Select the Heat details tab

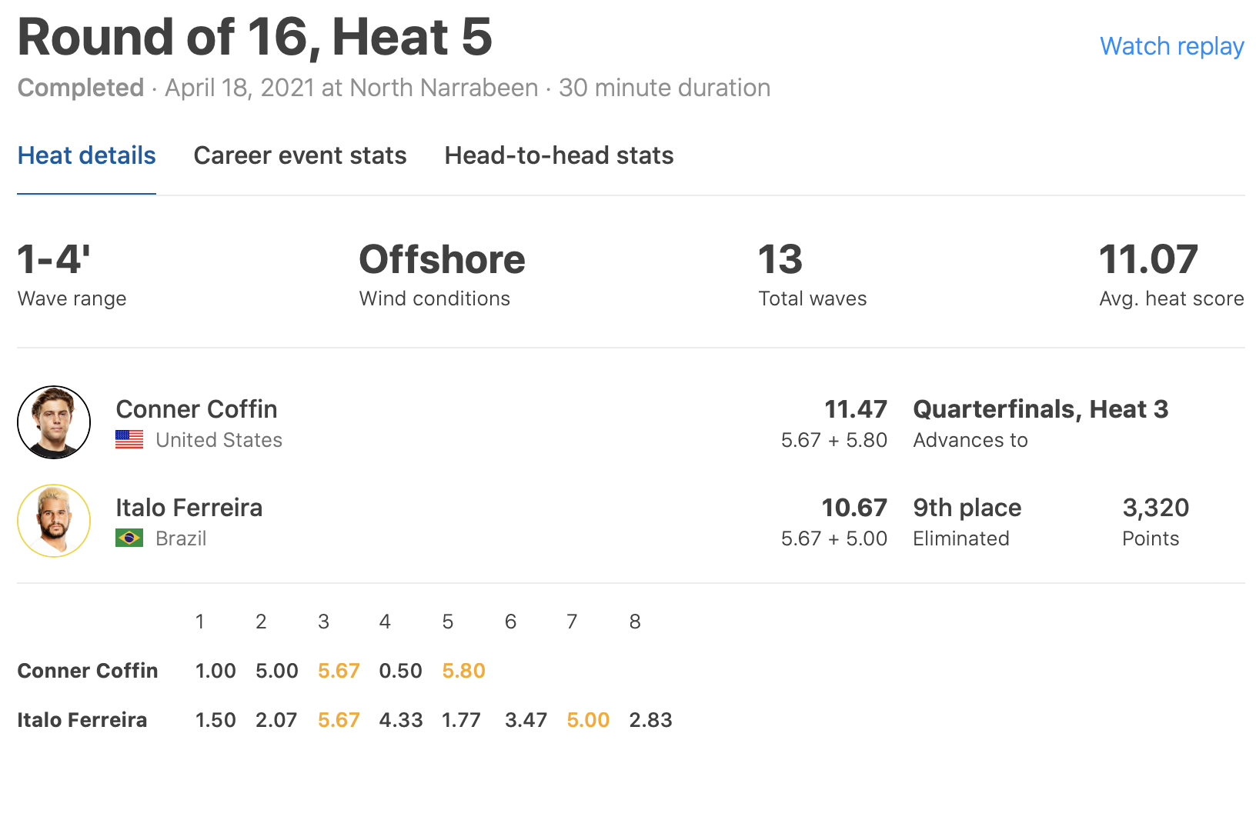pyautogui.click(x=86, y=155)
